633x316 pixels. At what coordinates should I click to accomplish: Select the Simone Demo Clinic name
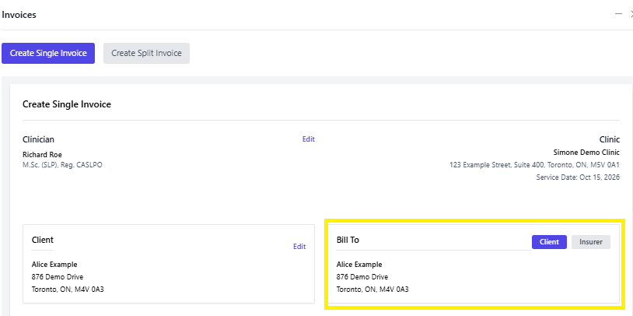pos(586,153)
